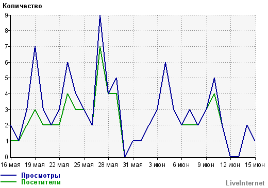The height and width of the screenshot is (188, 268).
Task: Click the 28 мая date label
Action: (x=108, y=165)
